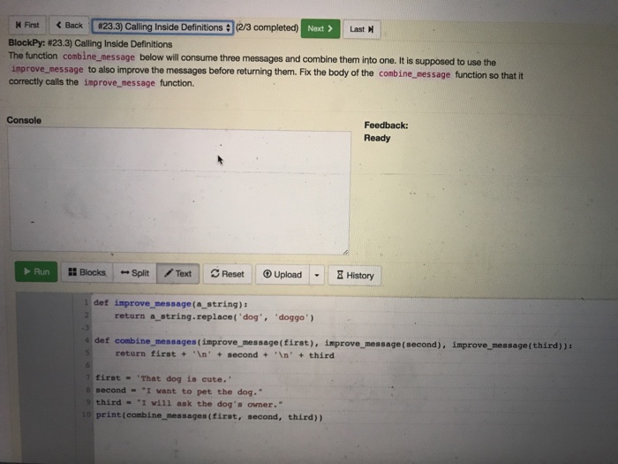Viewport: 618px width, 464px height.
Task: Click line number 6 in gutter
Action: point(87,365)
